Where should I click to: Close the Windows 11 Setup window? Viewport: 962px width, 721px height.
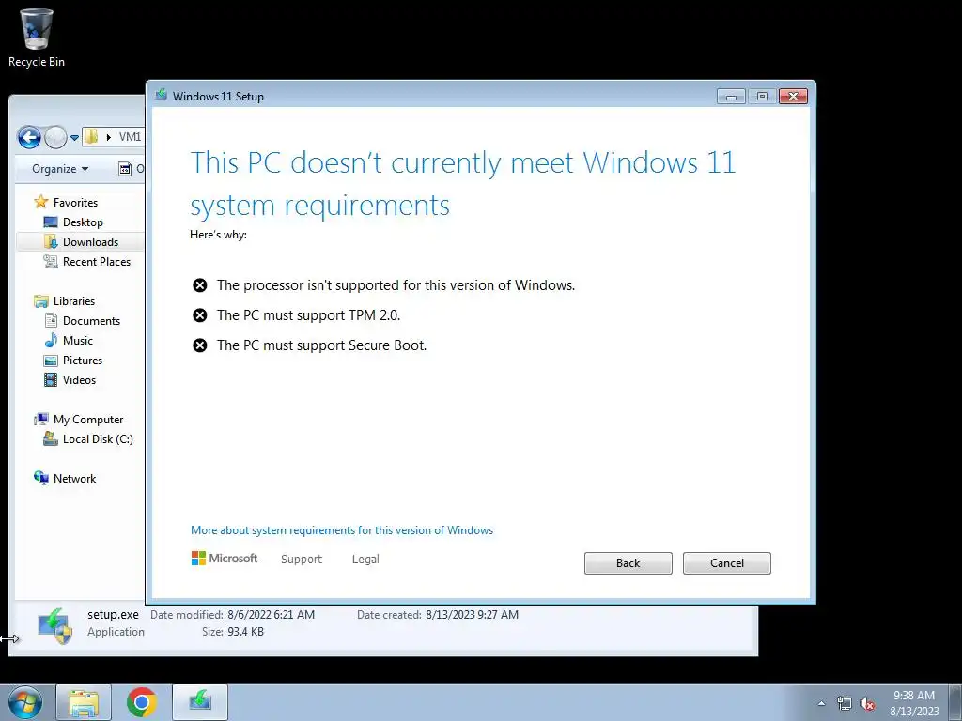793,97
